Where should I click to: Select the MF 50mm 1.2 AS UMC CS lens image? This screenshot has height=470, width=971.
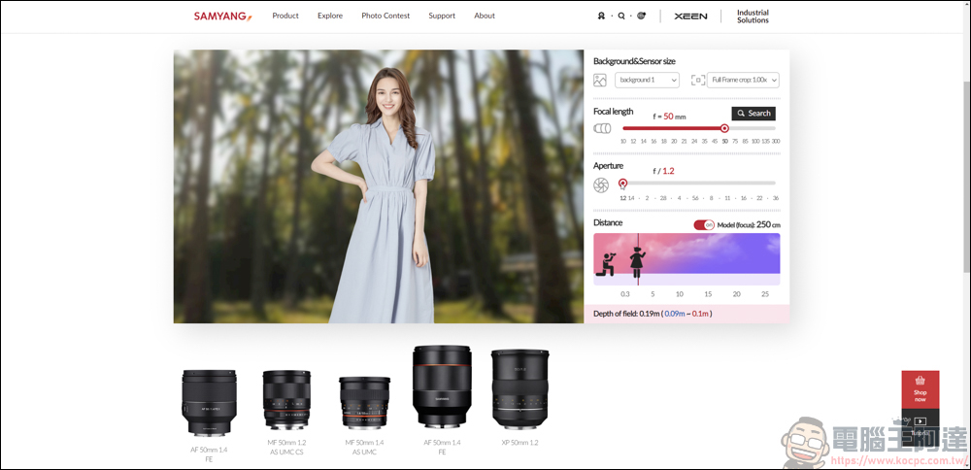coord(286,400)
